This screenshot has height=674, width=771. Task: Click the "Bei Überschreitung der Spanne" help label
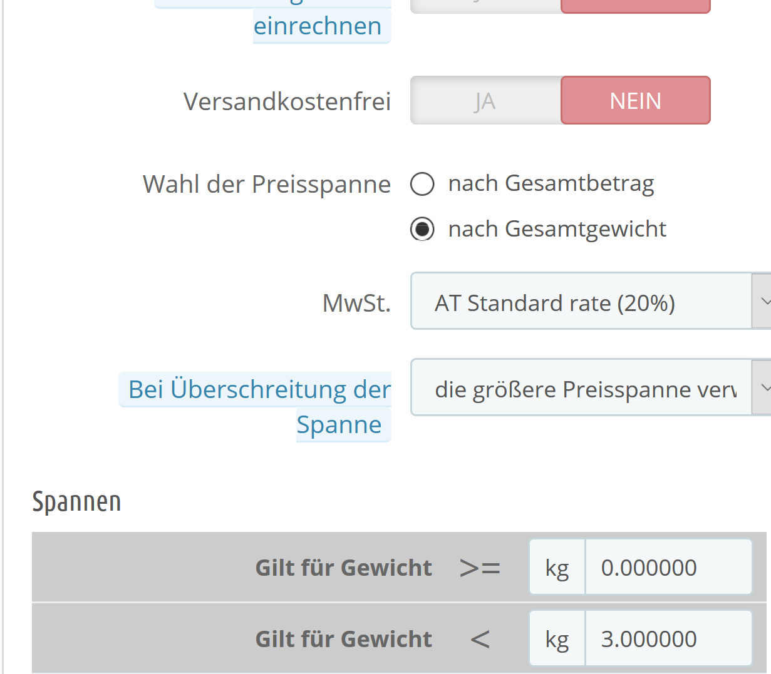(259, 390)
